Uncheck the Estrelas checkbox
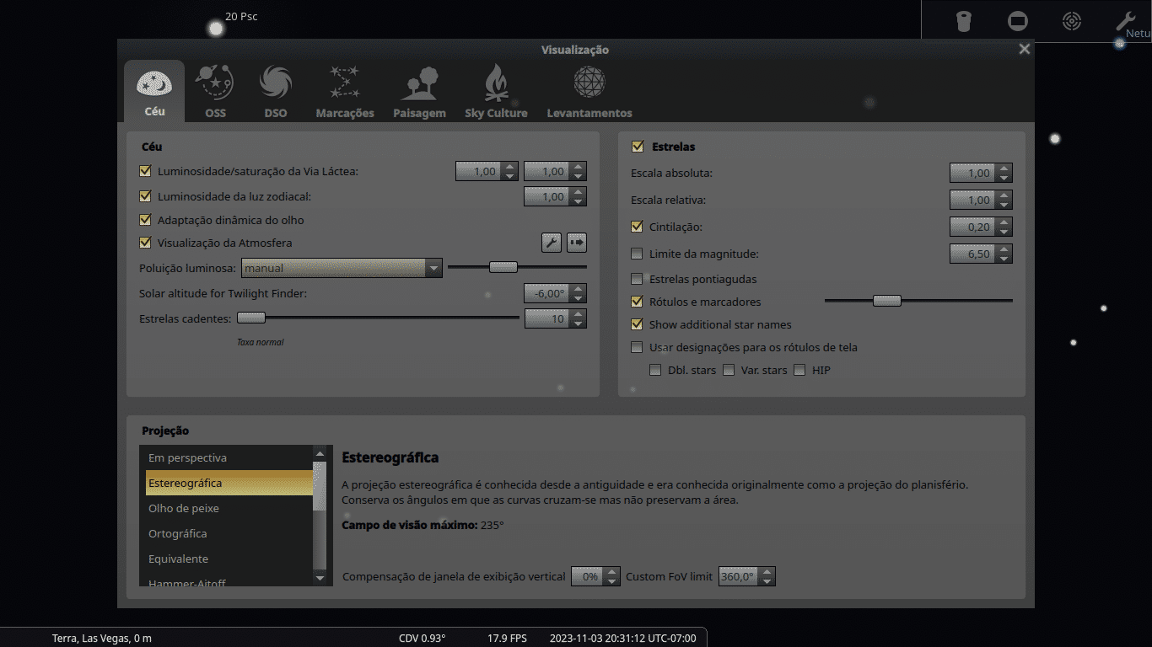This screenshot has width=1152, height=647. tap(637, 147)
